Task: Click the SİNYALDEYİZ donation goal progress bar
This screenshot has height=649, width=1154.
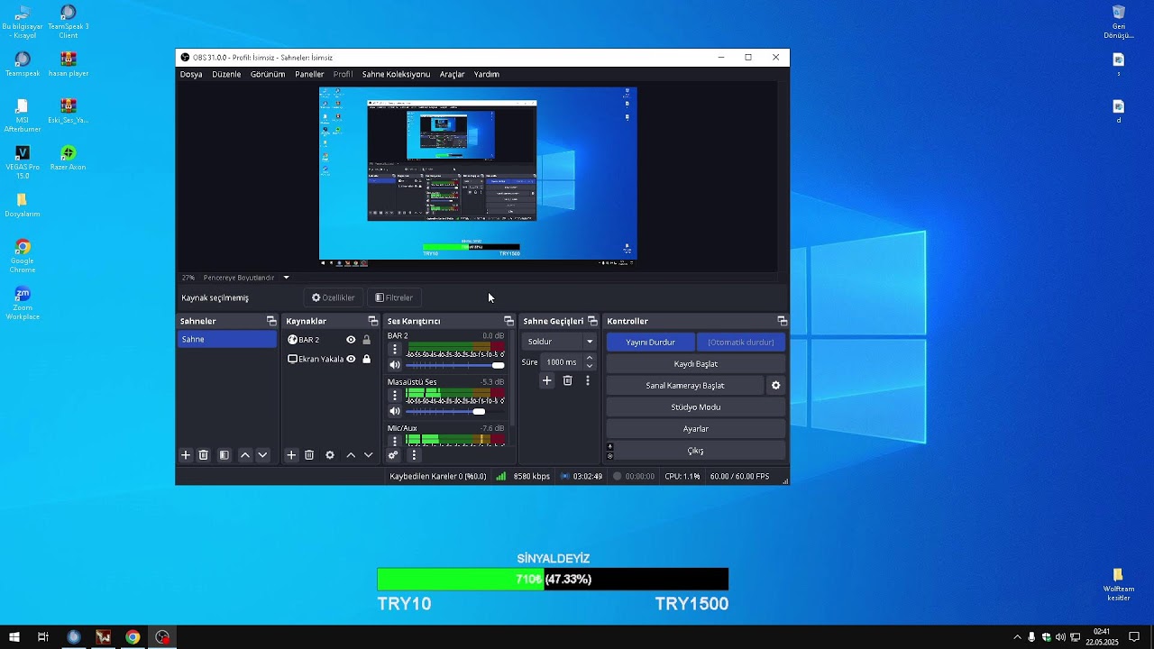Action: (553, 580)
